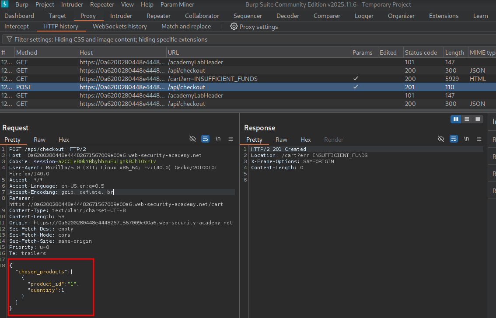Open the View menu
The image size is (496, 318).
127,4
